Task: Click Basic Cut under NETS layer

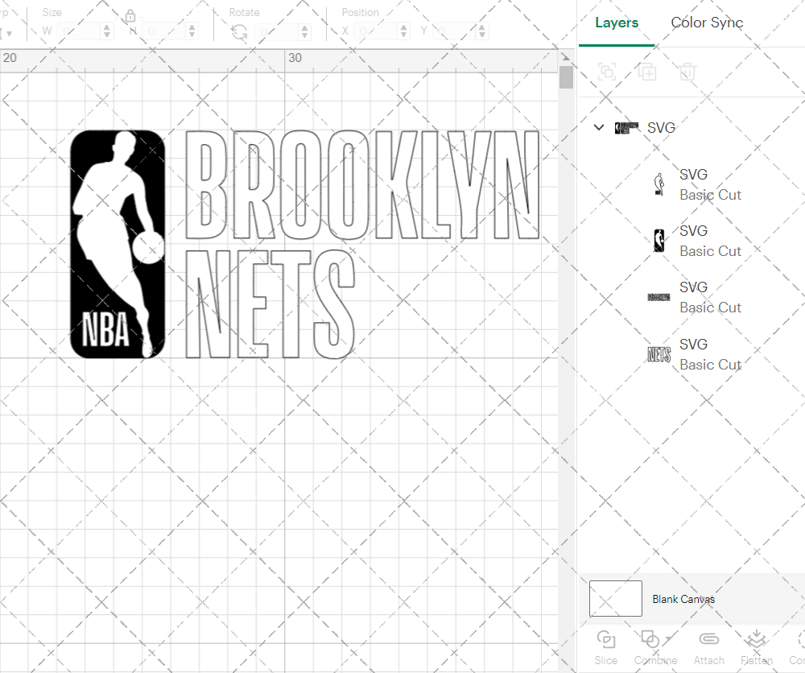Action: click(x=710, y=365)
